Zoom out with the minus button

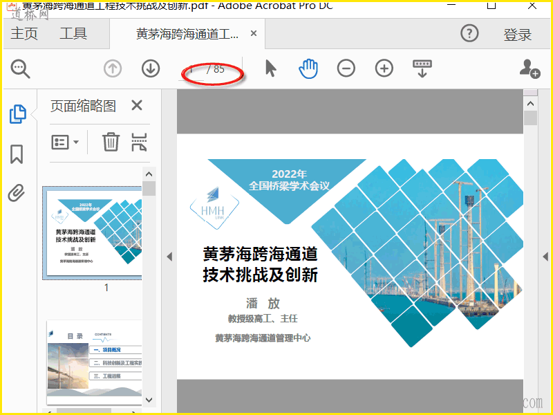346,68
